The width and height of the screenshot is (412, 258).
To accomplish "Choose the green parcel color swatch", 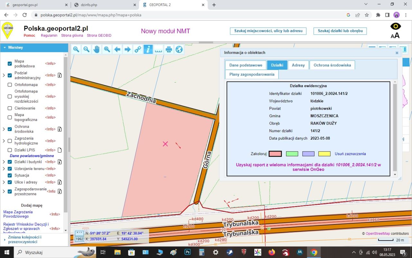I will pyautogui.click(x=292, y=154).
